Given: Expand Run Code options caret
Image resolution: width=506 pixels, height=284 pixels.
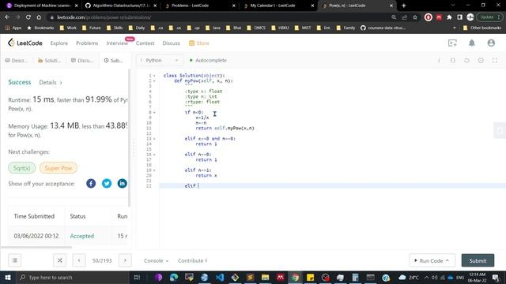Looking at the screenshot, I should coord(447,260).
